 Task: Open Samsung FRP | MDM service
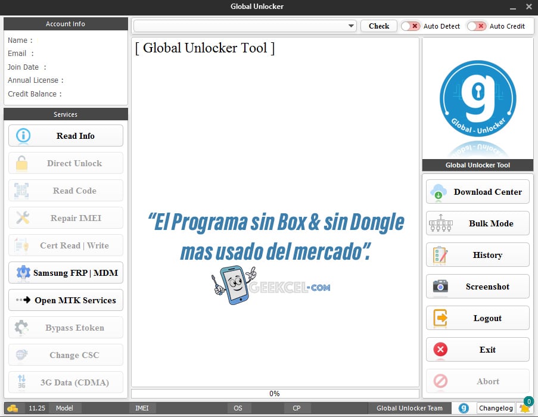click(66, 273)
